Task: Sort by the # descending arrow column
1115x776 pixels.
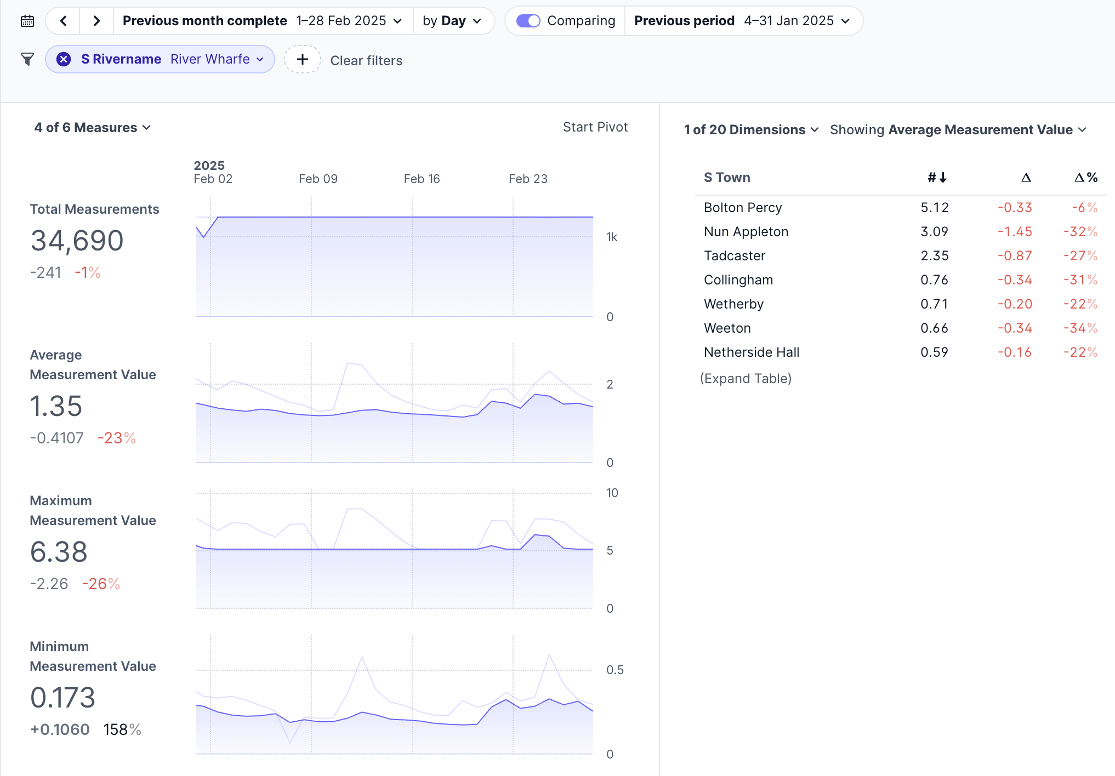Action: [x=937, y=178]
